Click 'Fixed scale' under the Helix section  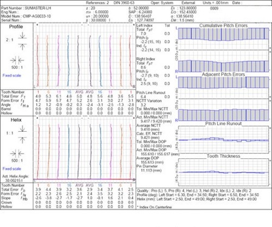(x=12, y=169)
